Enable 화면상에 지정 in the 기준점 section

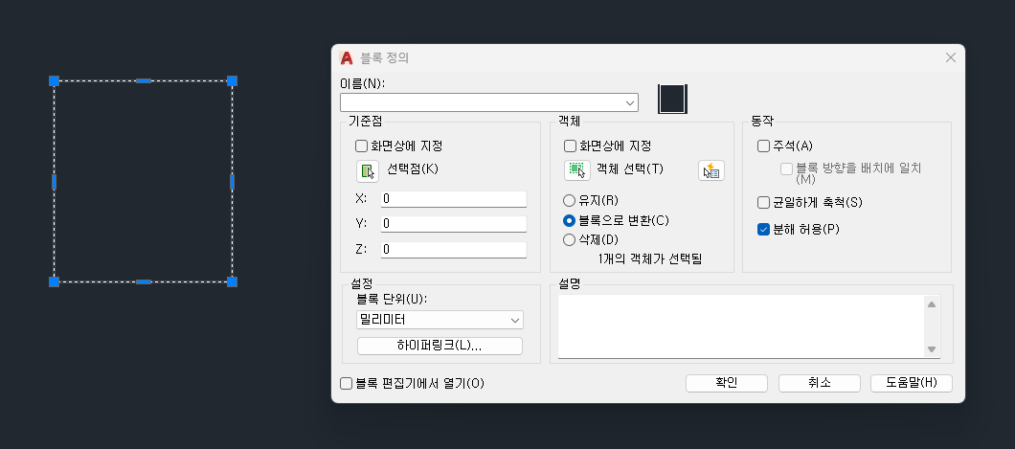tap(362, 146)
